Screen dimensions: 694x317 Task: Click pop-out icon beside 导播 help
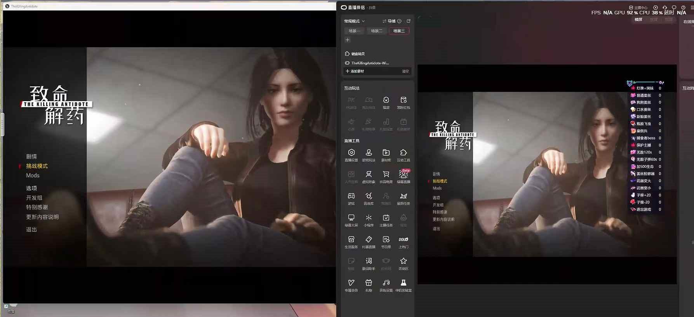409,21
